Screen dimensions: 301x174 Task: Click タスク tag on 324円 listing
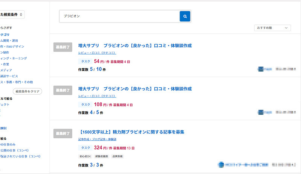(x=85, y=148)
